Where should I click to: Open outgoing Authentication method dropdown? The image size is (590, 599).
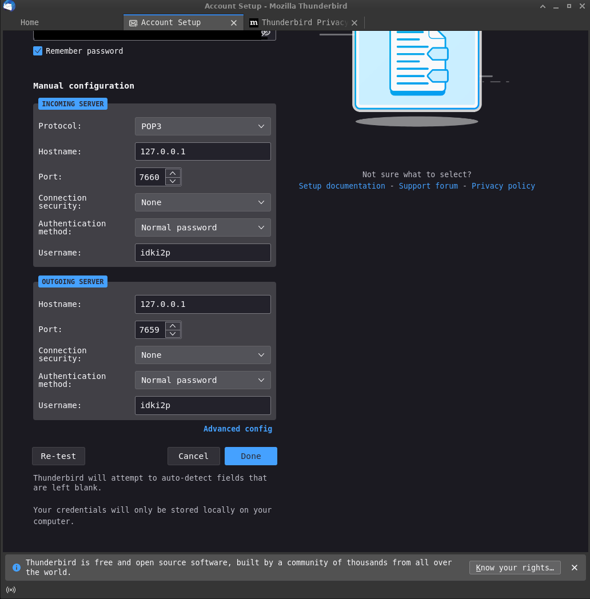click(x=202, y=380)
